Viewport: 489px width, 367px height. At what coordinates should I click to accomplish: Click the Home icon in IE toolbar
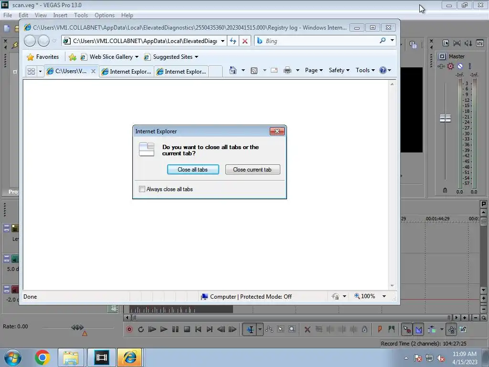click(233, 70)
